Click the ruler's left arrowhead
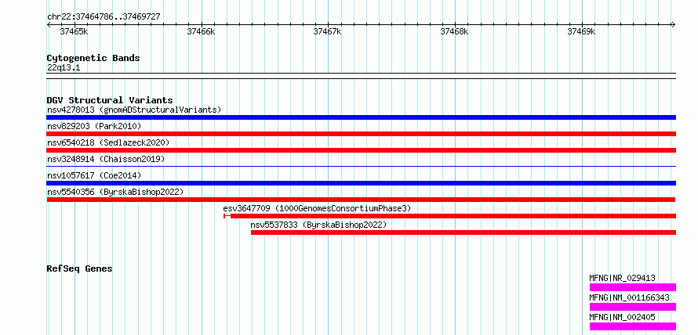This screenshot has height=335, width=698. click(49, 24)
